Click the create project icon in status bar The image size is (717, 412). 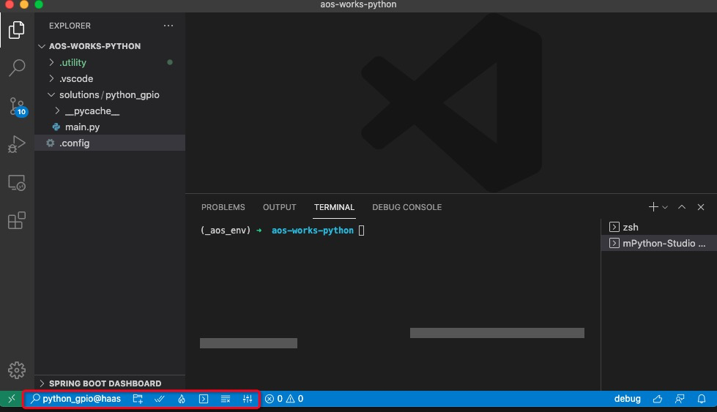[x=138, y=399]
